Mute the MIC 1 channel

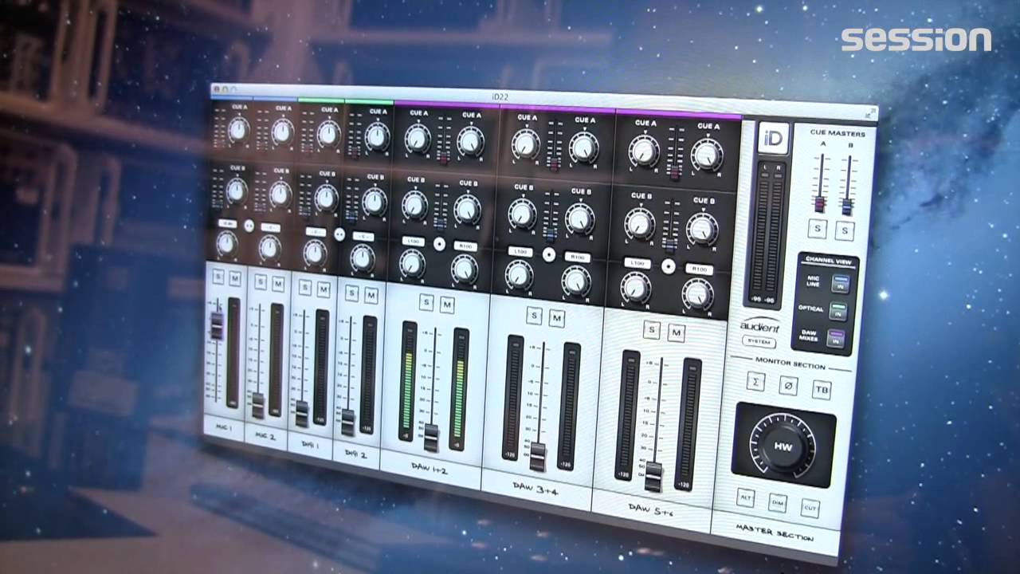click(235, 278)
